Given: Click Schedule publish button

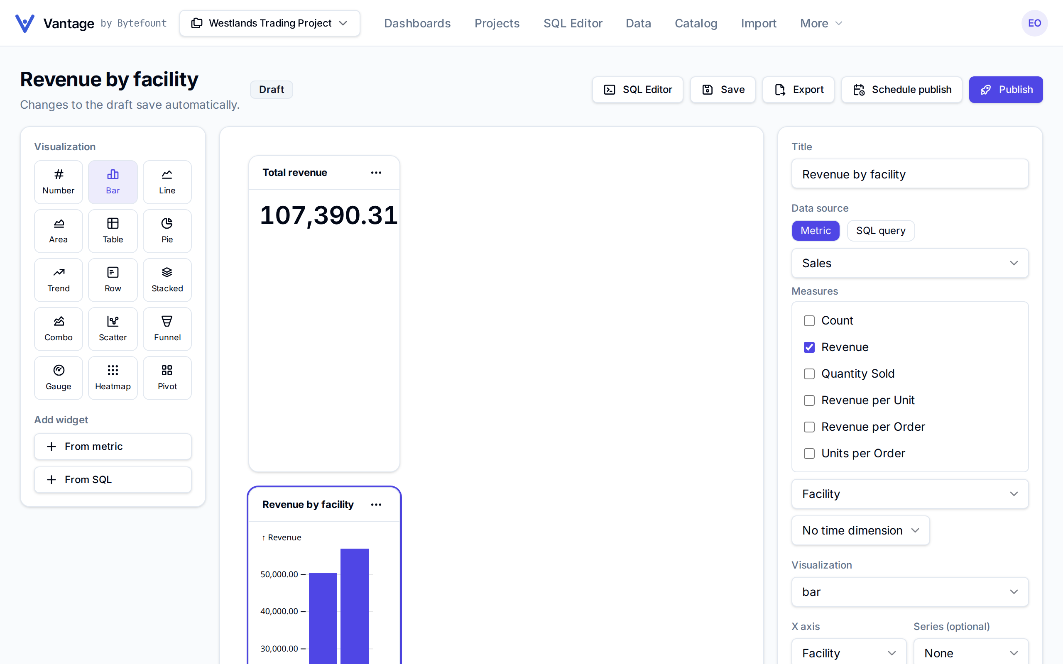Looking at the screenshot, I should tap(902, 90).
